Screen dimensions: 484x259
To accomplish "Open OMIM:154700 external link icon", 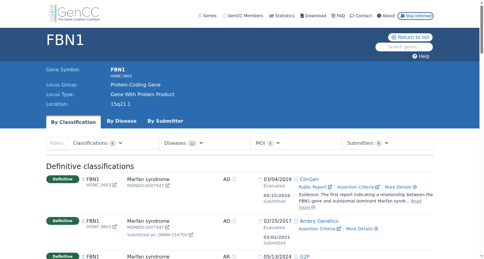I will 191,235.
